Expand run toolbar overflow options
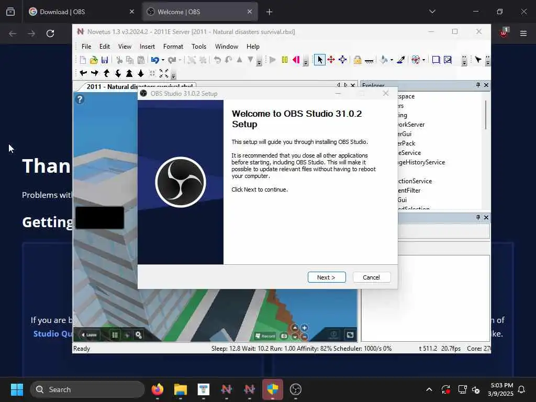The image size is (536, 402). pyautogui.click(x=306, y=61)
